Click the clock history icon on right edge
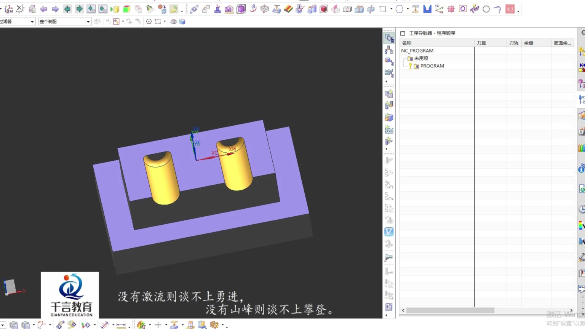This screenshot has width=585, height=329. pos(582,209)
